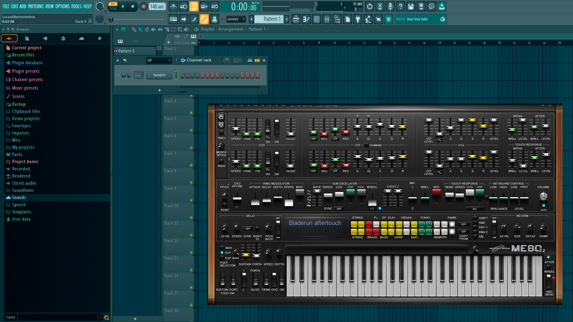Click the Play transport button
The image size is (573, 322).
coord(123,6)
